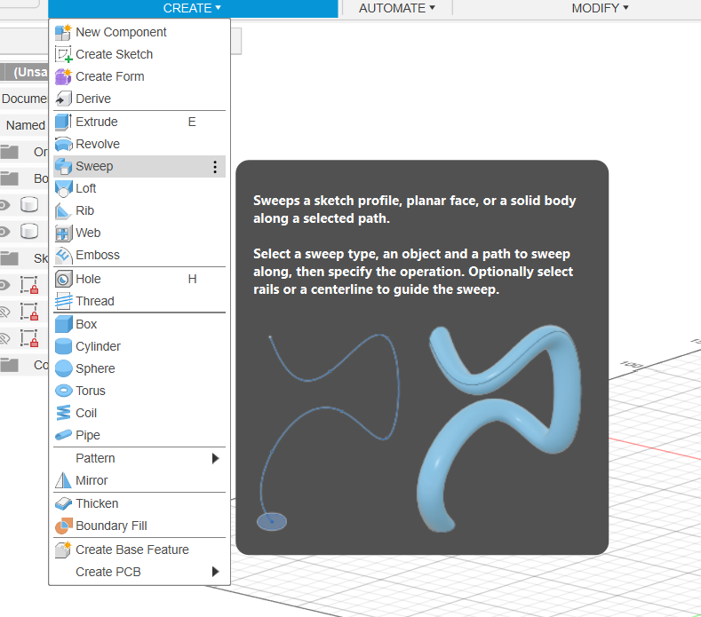Select the Create Sketch icon
The image size is (701, 617).
[63, 54]
